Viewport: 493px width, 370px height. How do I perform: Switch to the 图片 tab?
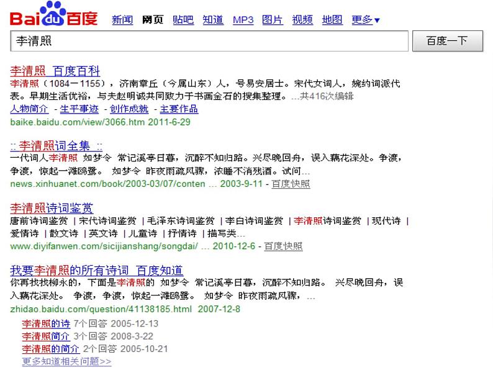tap(273, 20)
